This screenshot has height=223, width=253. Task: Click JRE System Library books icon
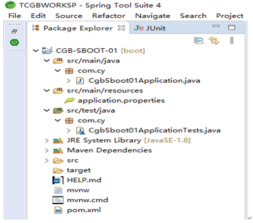point(58,141)
